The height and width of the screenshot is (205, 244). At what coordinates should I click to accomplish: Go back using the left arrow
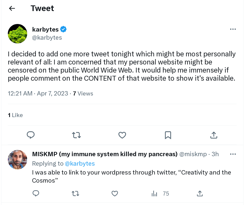(12, 8)
